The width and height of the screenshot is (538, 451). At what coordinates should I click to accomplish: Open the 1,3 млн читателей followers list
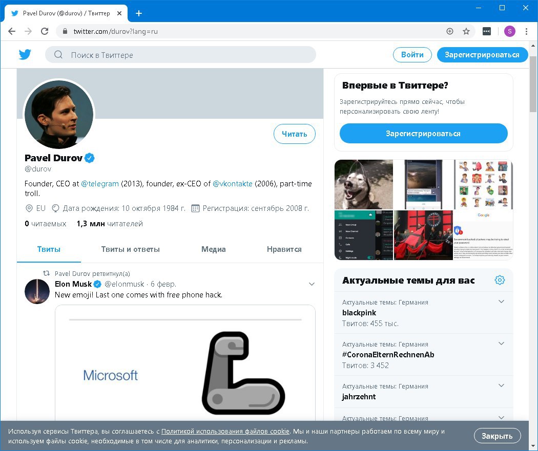pos(110,224)
